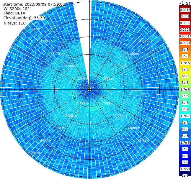Select the '0.0001' color scale value
Image resolution: width=191 pixels, height=179 pixels.
coord(185,43)
